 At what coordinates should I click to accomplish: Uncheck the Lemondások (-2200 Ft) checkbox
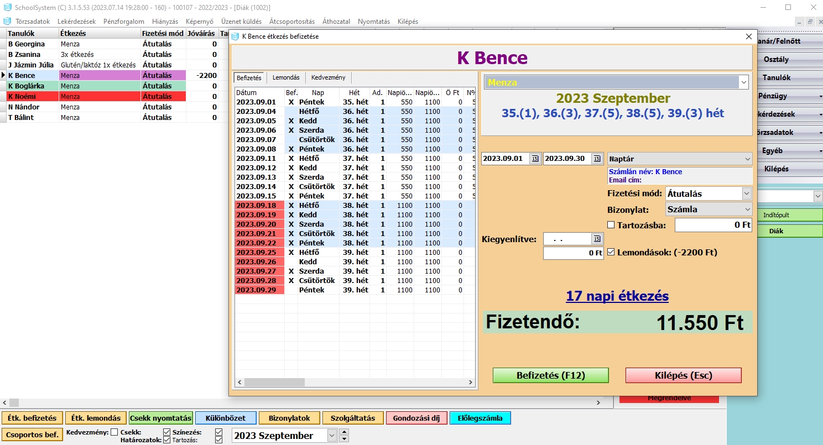pyautogui.click(x=611, y=252)
